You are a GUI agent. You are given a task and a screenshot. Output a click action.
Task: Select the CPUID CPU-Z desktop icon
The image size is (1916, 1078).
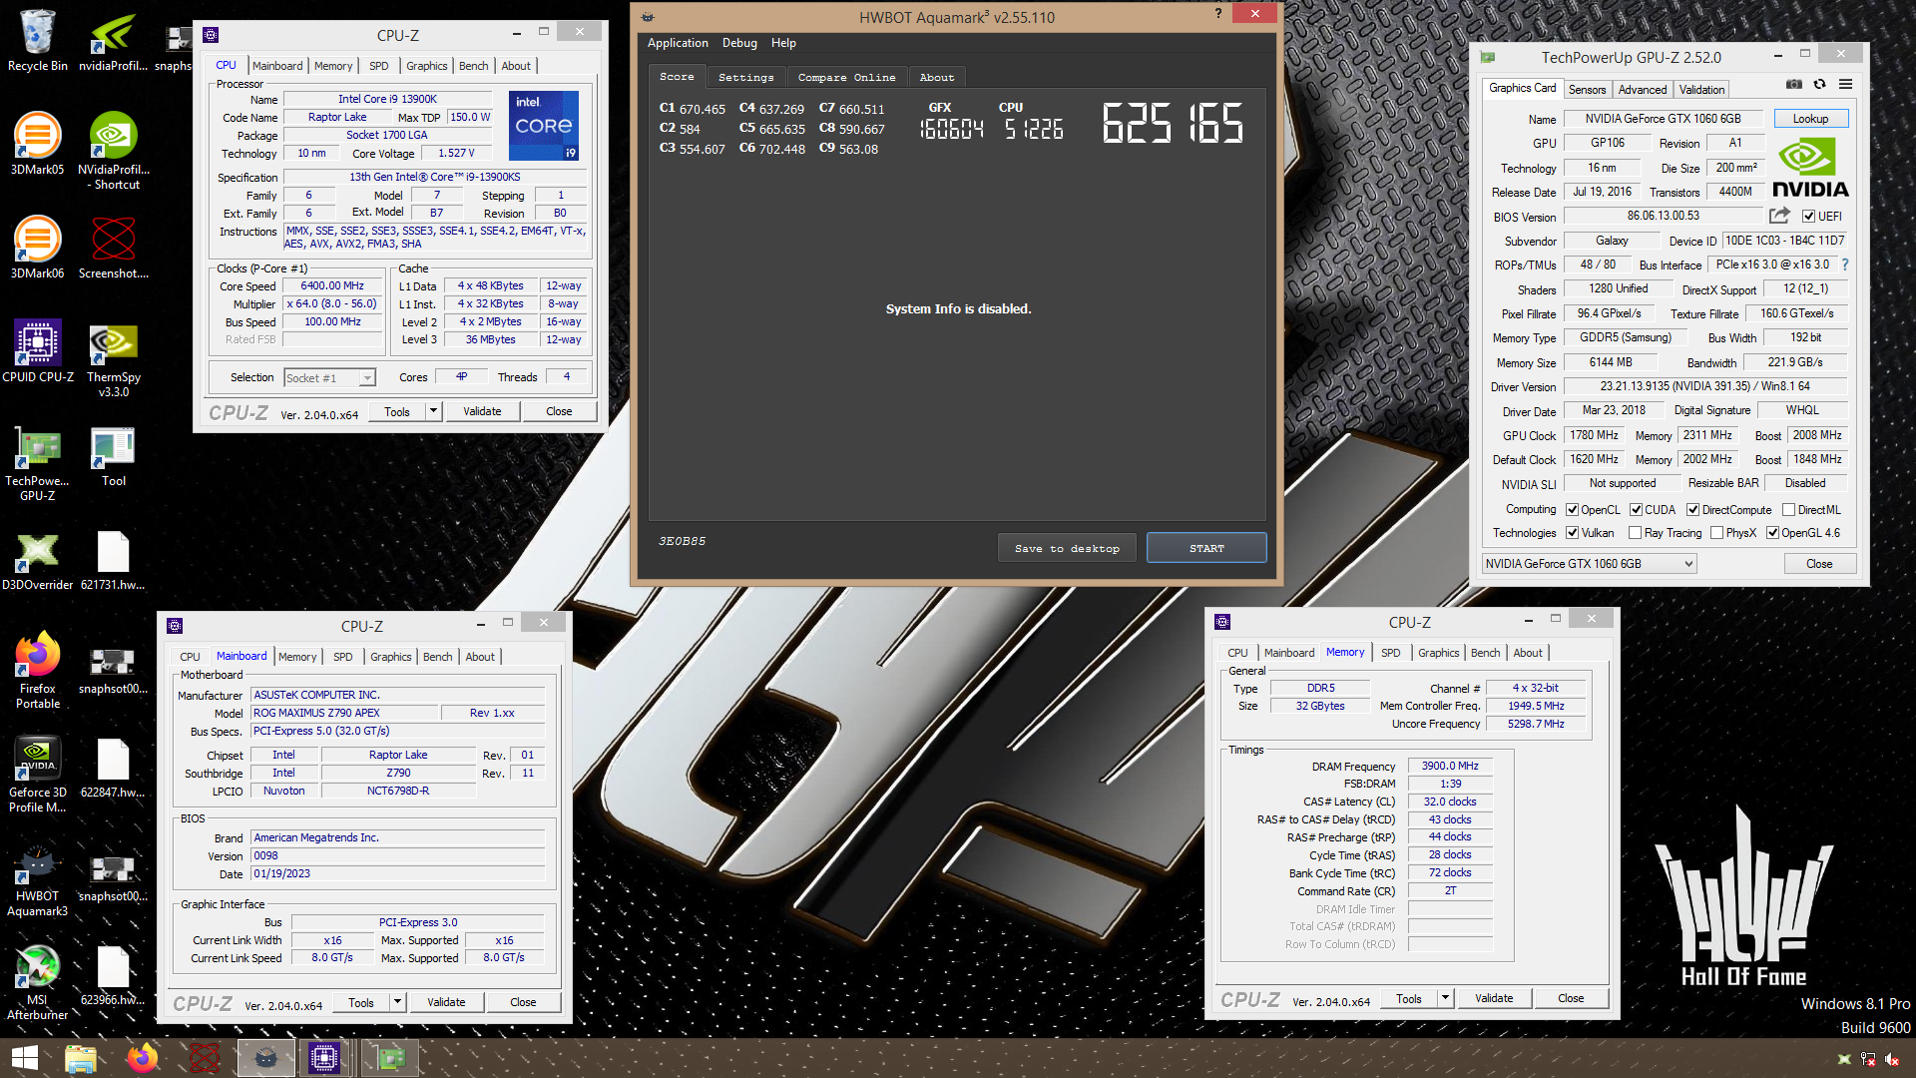pos(38,351)
